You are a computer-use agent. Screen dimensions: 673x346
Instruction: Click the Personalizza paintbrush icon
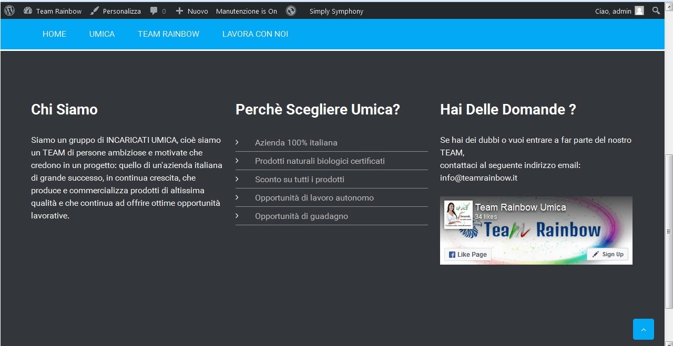95,11
